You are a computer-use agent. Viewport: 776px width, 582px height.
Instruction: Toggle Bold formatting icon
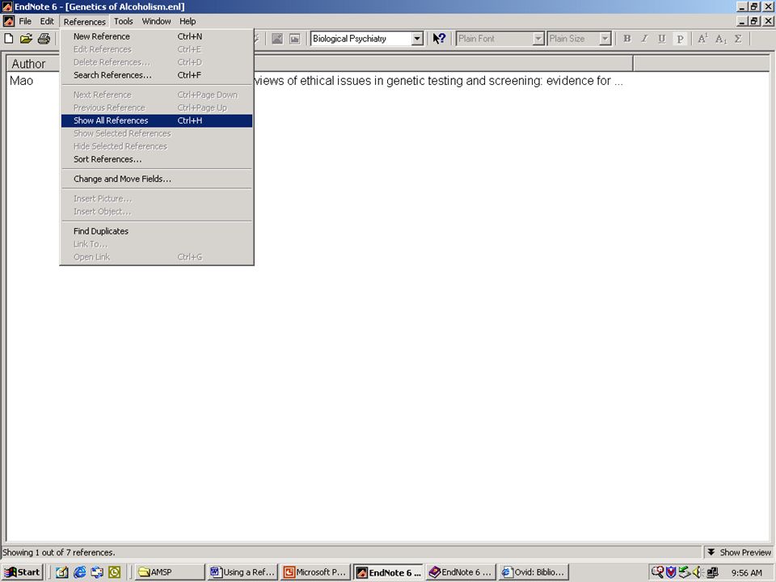click(627, 39)
